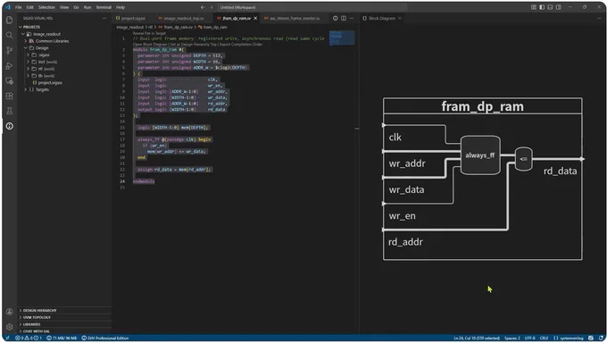Click Set as Design Hierarchy Top code lens
607x343 pixels.
[194, 45]
